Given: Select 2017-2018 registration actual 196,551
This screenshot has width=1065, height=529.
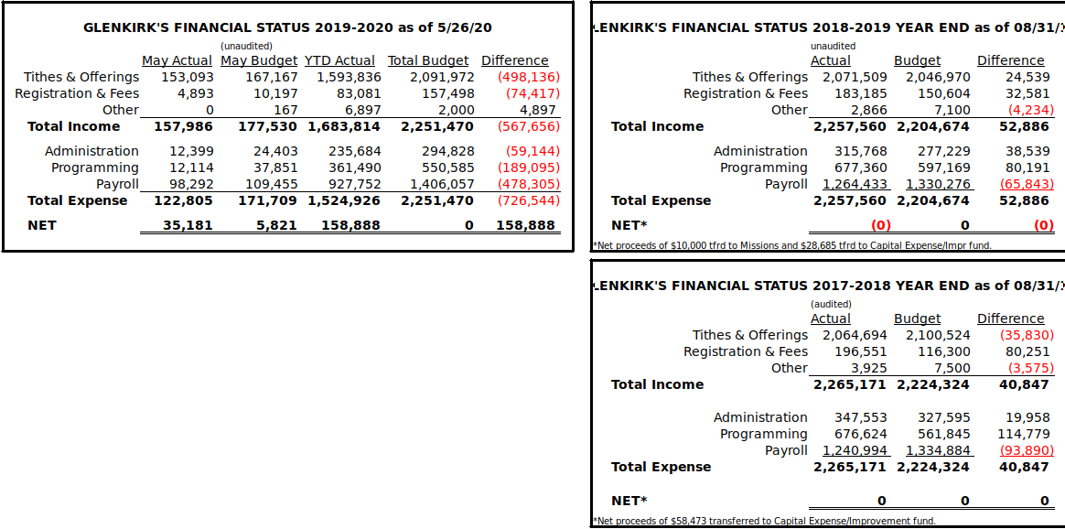Looking at the screenshot, I should 861,351.
